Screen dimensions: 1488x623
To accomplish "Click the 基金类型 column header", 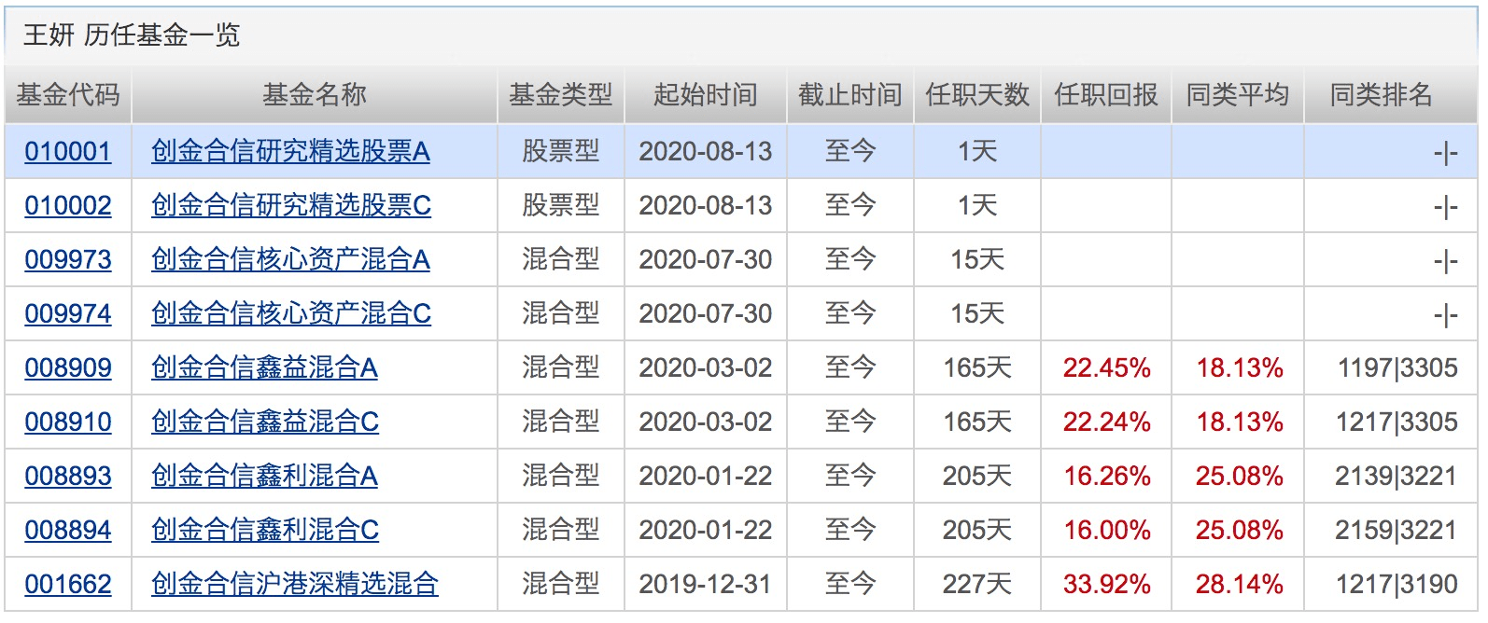I will pos(561,95).
